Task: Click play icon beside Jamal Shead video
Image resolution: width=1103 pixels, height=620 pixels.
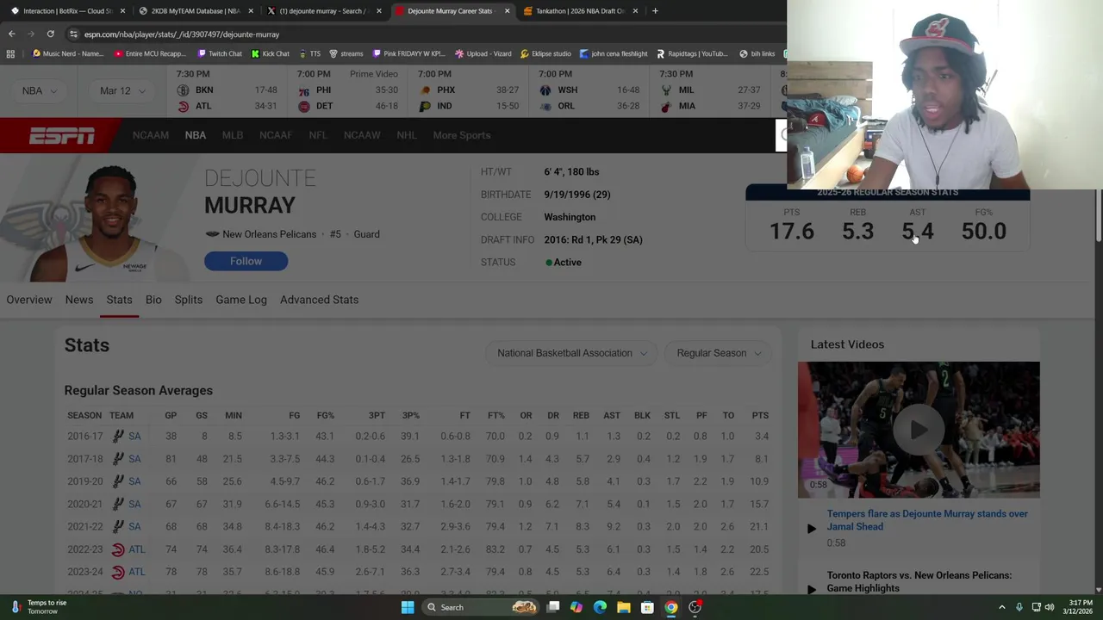Action: click(811, 529)
